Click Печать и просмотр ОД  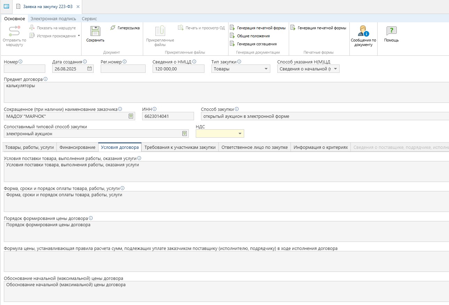[x=201, y=28]
